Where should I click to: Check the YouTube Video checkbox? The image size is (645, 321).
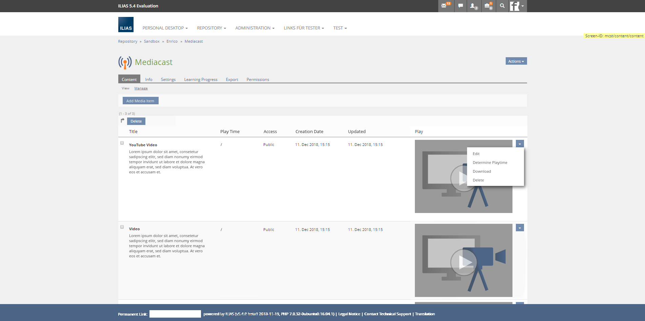[122, 143]
